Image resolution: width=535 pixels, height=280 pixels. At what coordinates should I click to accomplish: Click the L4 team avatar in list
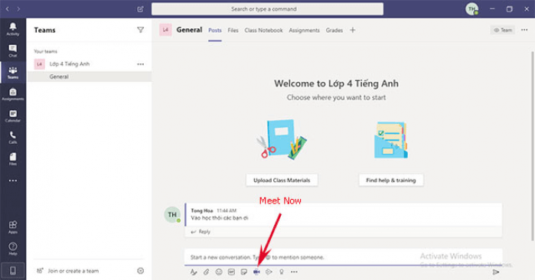[40, 64]
